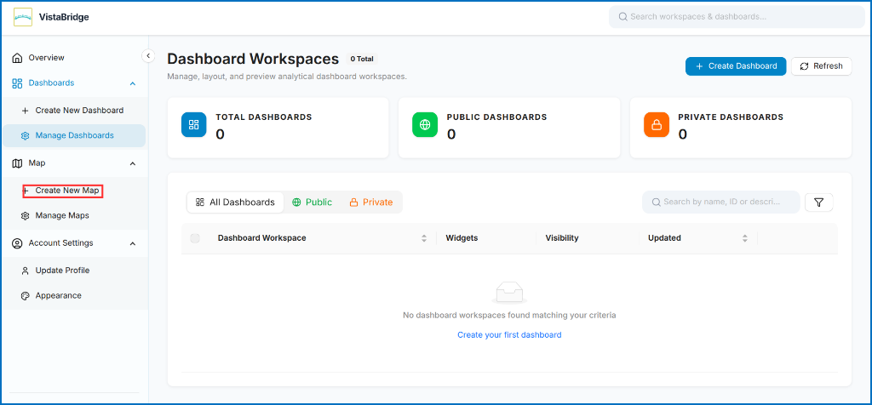Click the Refresh button

tap(822, 66)
